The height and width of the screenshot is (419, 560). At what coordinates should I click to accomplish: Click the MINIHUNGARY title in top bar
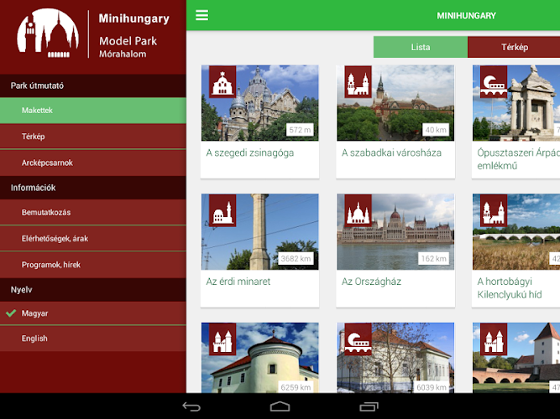[466, 16]
